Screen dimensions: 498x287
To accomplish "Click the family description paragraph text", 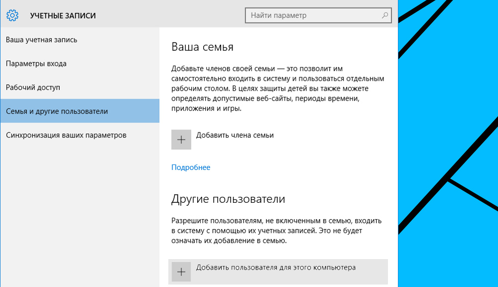I will [x=277, y=88].
